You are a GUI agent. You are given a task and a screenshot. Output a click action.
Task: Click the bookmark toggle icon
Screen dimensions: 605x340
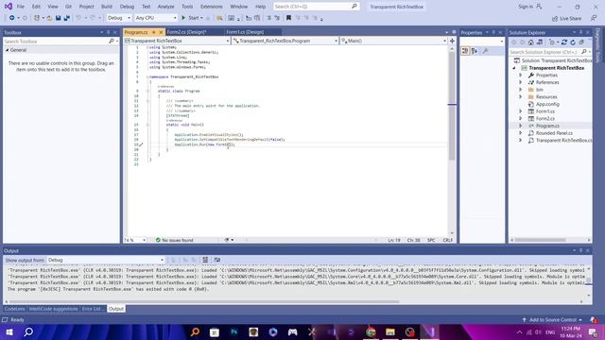pyautogui.click(x=288, y=18)
